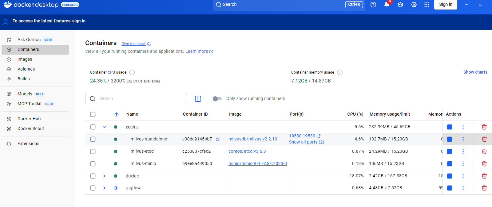This screenshot has width=492, height=207.
Task: Click Show all ports (2)
Action: click(307, 142)
